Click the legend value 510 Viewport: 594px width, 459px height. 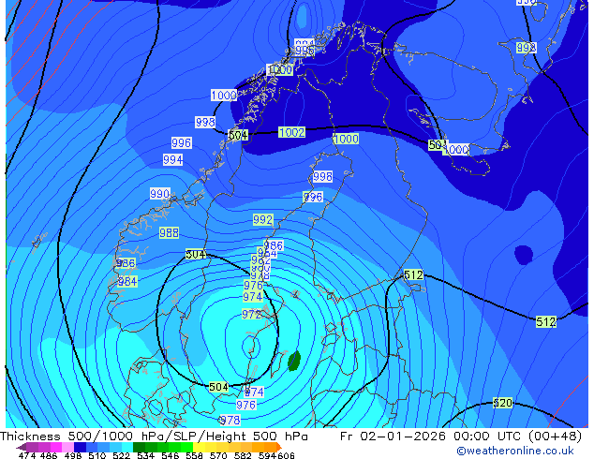[x=97, y=455]
